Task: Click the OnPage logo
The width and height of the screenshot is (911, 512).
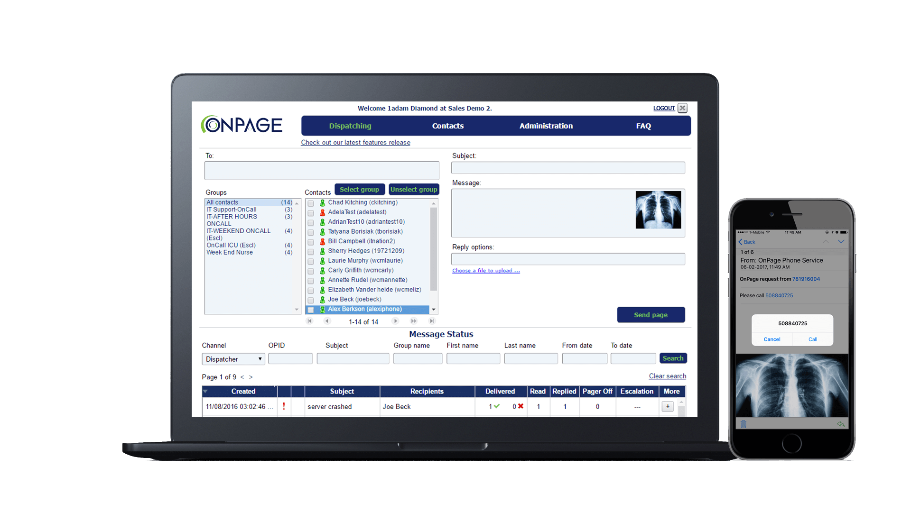Action: (x=242, y=125)
